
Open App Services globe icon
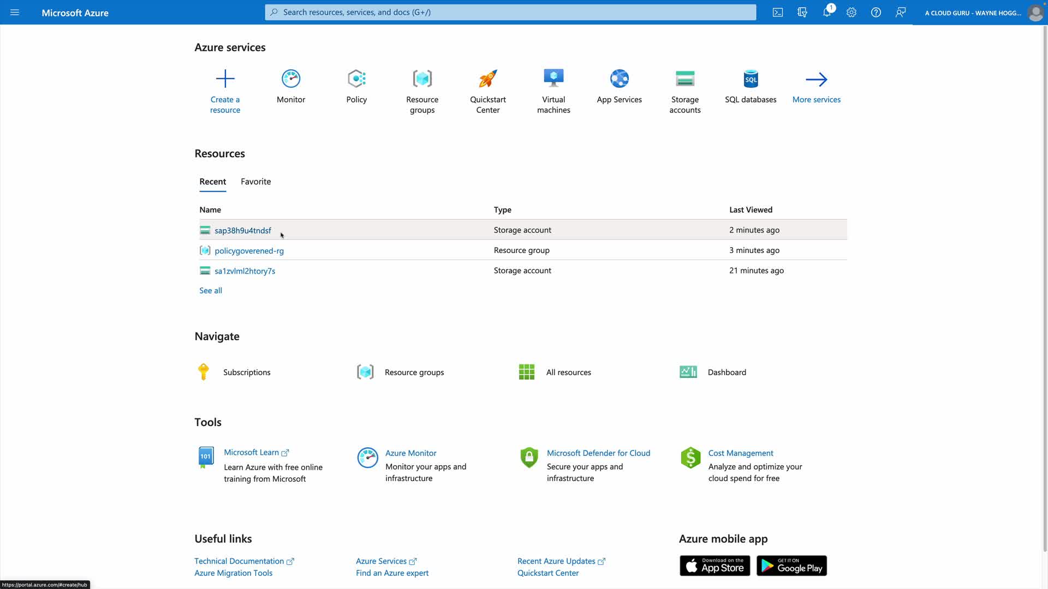point(620,79)
